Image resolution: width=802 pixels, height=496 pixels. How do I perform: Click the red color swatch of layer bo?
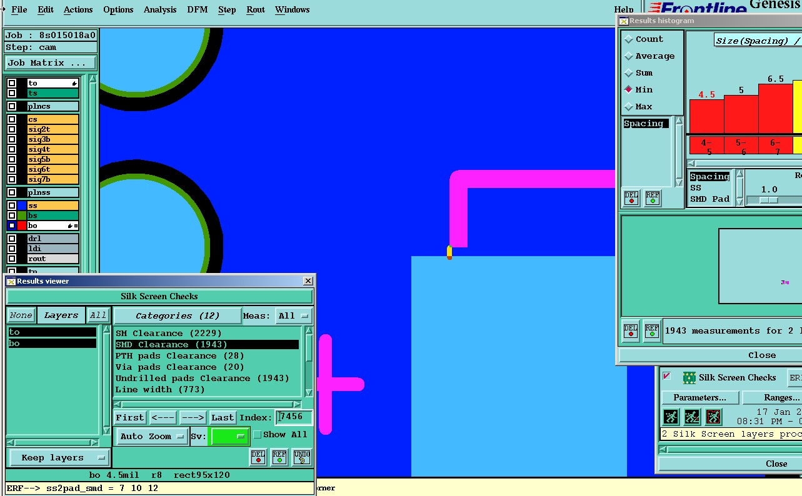(22, 226)
